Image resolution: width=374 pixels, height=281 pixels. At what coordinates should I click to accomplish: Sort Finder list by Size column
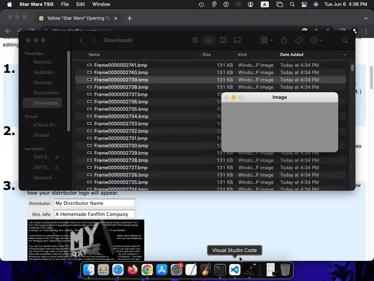207,55
